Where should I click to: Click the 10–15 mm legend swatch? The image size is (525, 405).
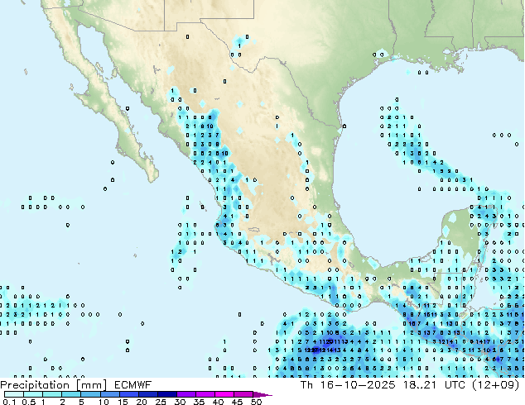(109, 394)
